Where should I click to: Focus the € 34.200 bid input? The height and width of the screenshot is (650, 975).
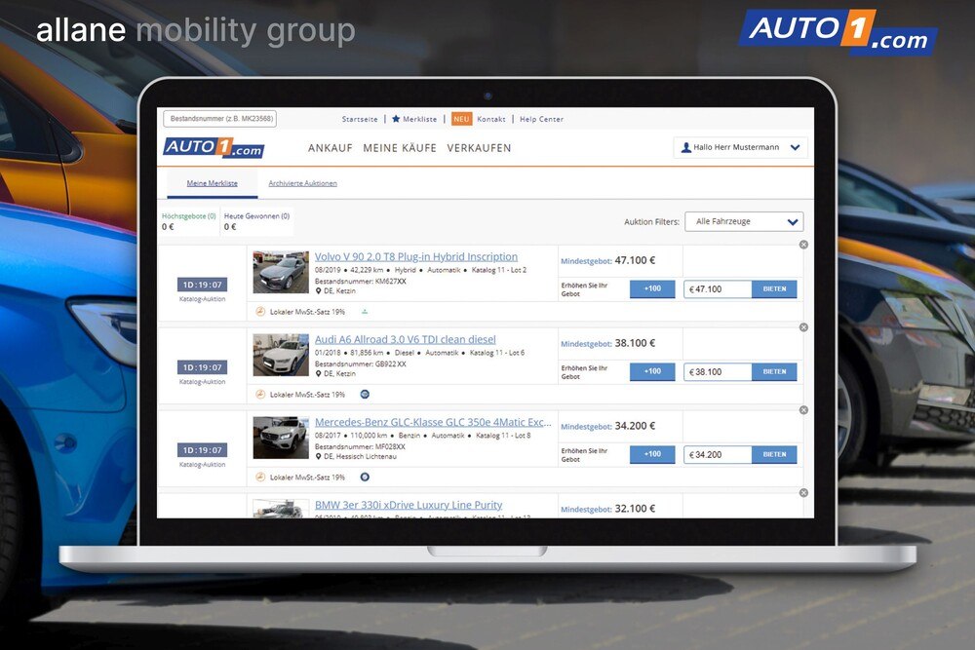[718, 454]
